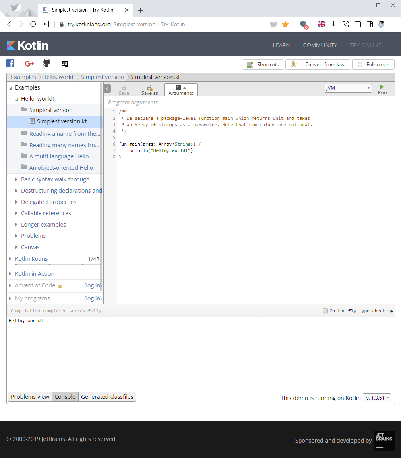Click Kotlin Koans progress bar
This screenshot has height=458, width=401.
[58, 264]
